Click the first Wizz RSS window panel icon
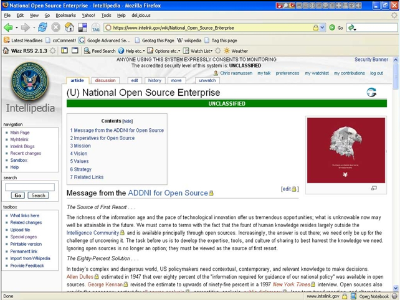 (x=64, y=50)
